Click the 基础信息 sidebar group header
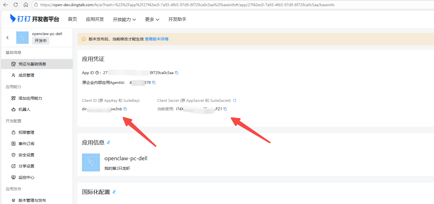Screen dimensions: 434x204 point(13,52)
